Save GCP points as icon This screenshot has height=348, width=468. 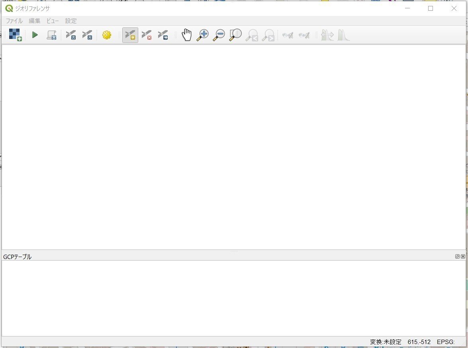[x=87, y=35]
